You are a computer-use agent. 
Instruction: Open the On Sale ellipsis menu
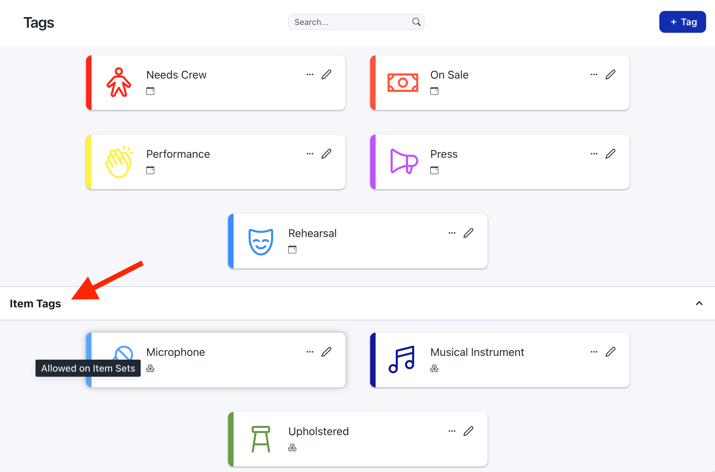[x=594, y=74]
